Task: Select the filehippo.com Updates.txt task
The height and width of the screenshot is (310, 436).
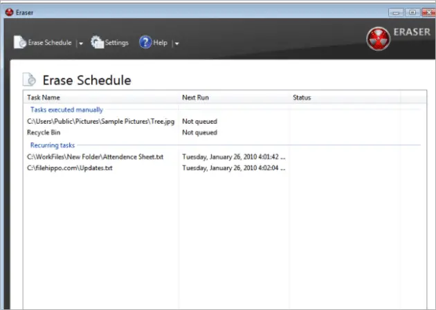Action: [69, 168]
